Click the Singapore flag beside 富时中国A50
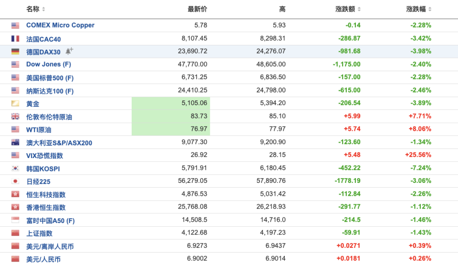This screenshot has width=458, height=265. [15, 220]
